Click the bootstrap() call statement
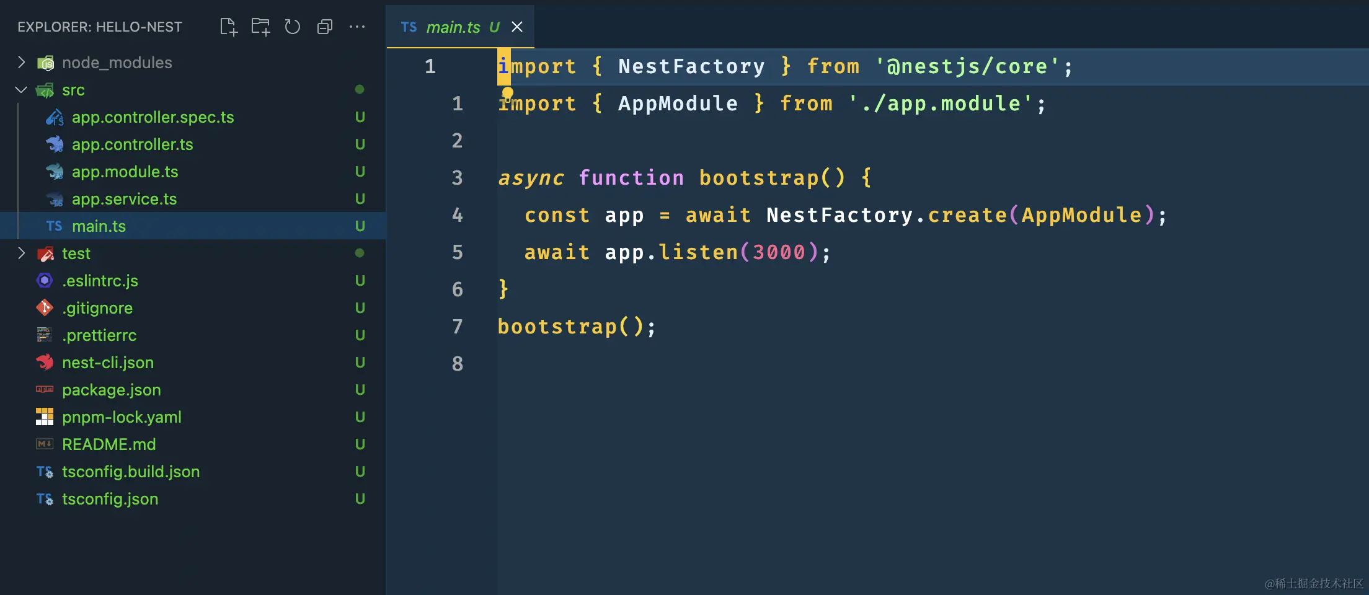This screenshot has height=595, width=1369. (x=577, y=327)
